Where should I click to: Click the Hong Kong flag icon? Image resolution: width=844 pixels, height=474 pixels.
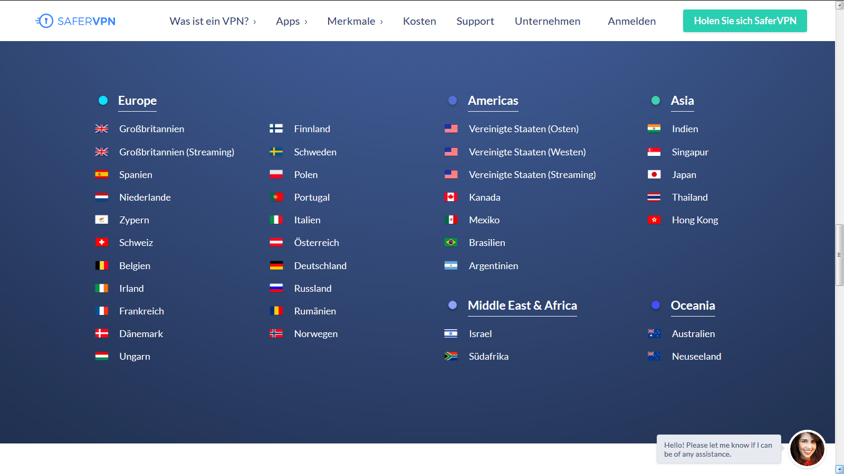654,220
